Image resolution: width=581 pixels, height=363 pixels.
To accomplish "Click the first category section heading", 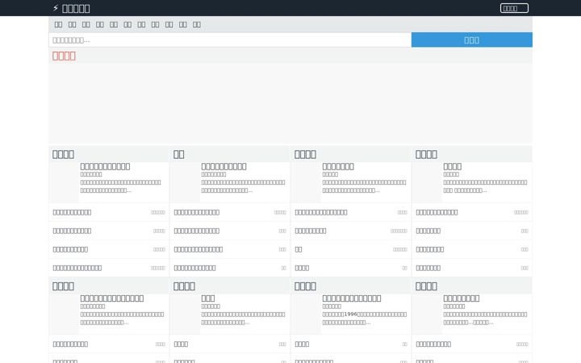I will point(63,154).
